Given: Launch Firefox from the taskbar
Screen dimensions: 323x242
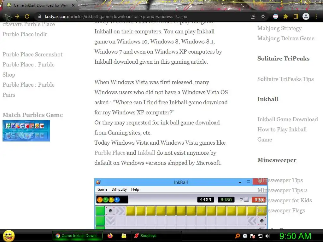Looking at the screenshot, I should [x=110, y=236].
